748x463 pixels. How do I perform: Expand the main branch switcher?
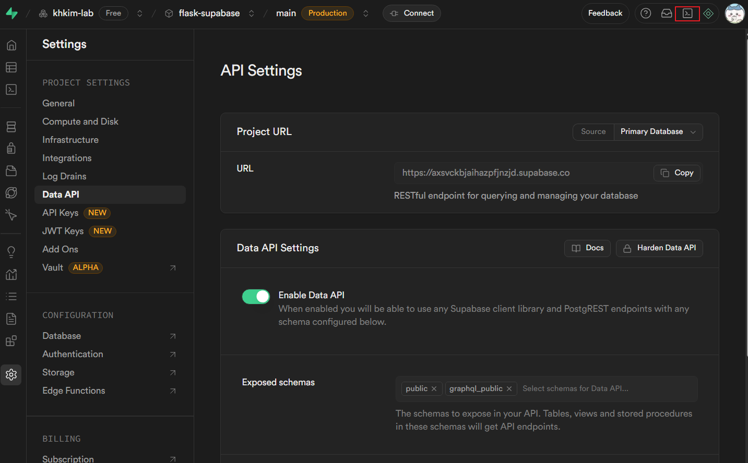(365, 14)
